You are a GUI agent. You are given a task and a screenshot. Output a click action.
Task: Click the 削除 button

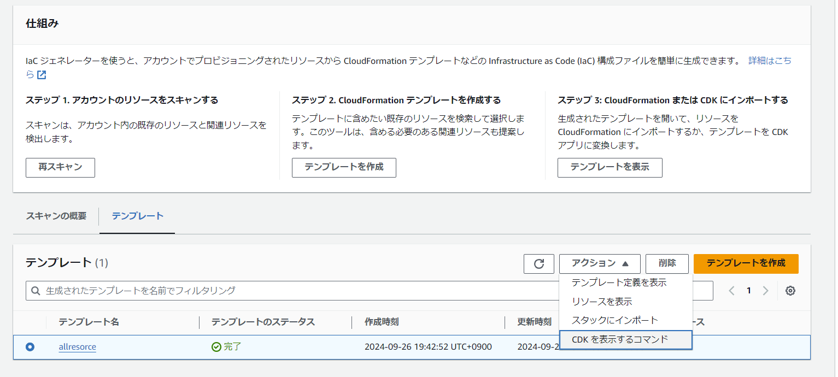pyautogui.click(x=667, y=263)
